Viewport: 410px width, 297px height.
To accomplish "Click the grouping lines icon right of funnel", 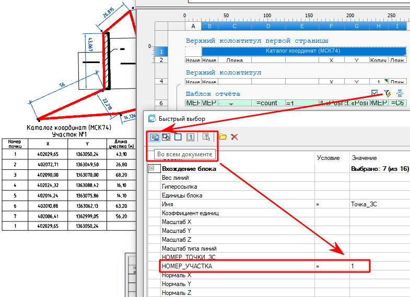I will coord(400,93).
